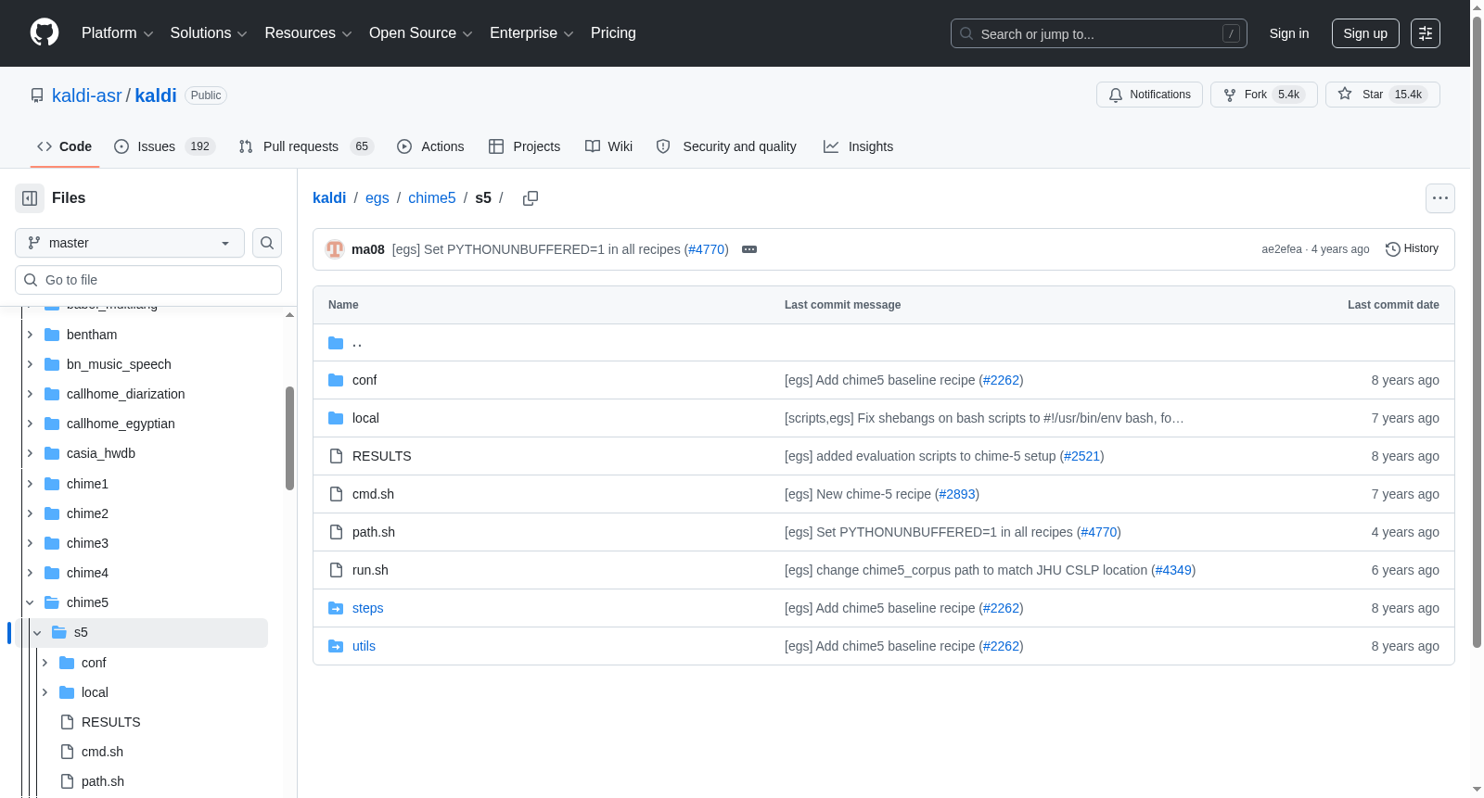Image resolution: width=1484 pixels, height=798 pixels.
Task: Open casia_hwdb folder in tree
Action: [101, 453]
